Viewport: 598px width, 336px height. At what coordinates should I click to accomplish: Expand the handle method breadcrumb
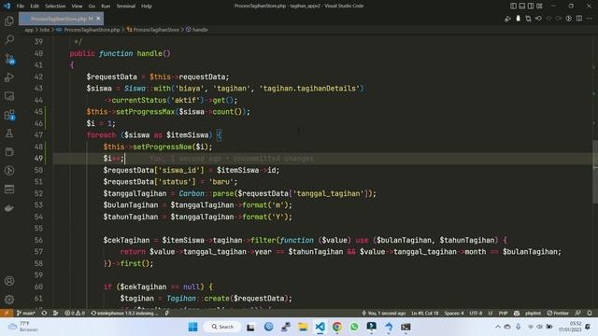(x=197, y=29)
